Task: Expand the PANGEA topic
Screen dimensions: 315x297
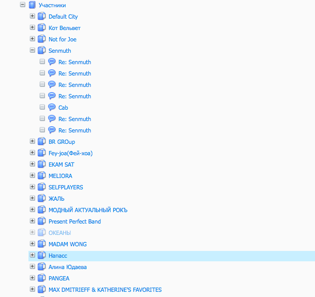Action: coord(33,278)
